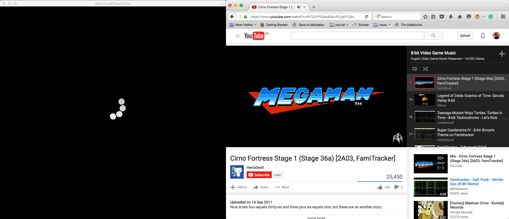Toggle playlist shuffle icon
This screenshot has height=219, width=509.
425,69
